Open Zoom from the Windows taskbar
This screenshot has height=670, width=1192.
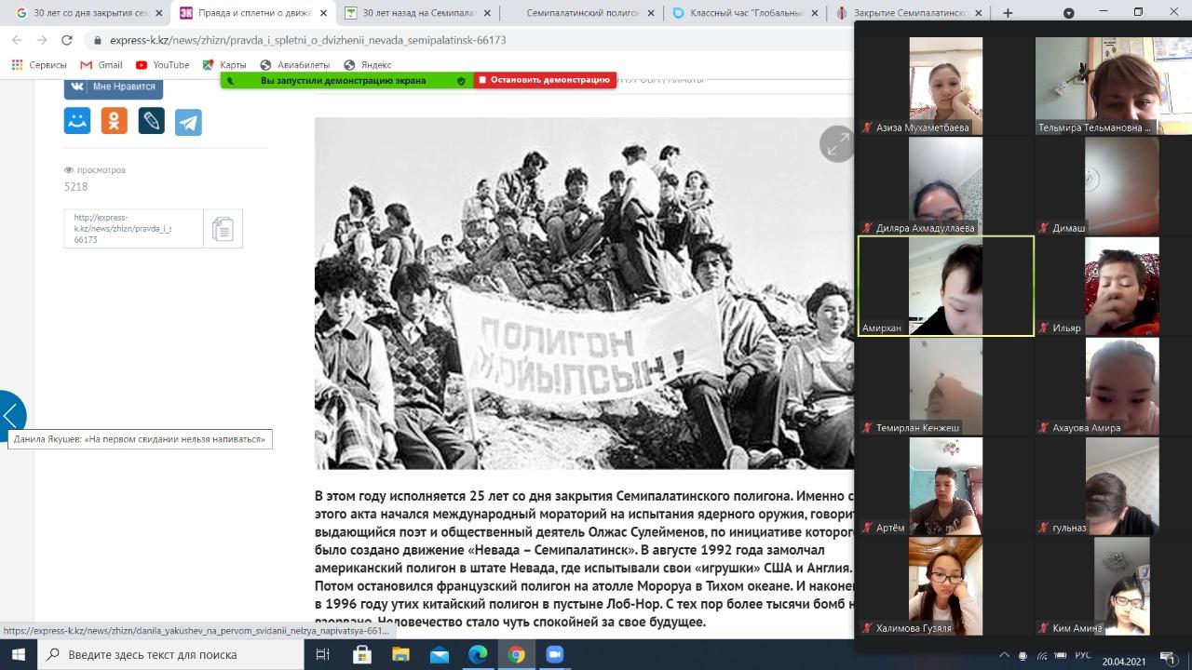tap(555, 654)
